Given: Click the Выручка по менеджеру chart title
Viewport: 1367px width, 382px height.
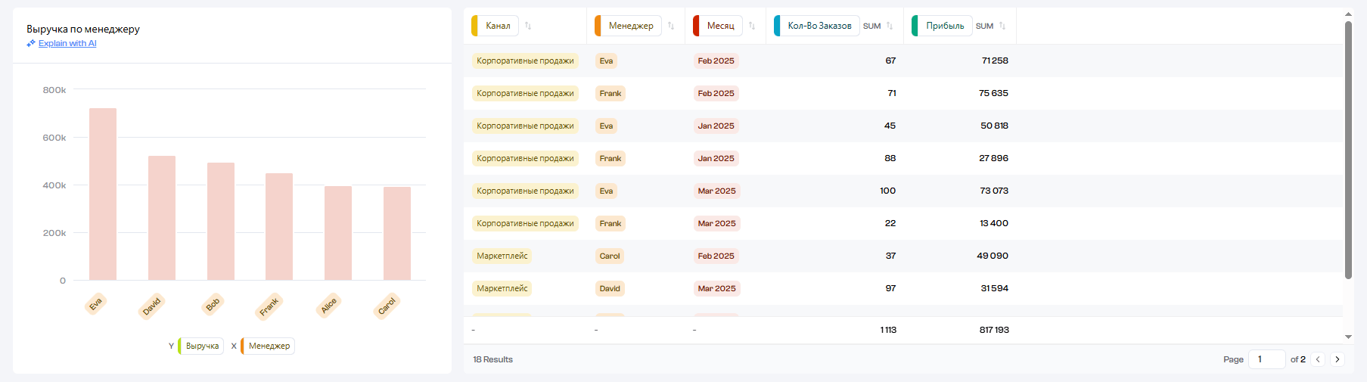Looking at the screenshot, I should (83, 29).
